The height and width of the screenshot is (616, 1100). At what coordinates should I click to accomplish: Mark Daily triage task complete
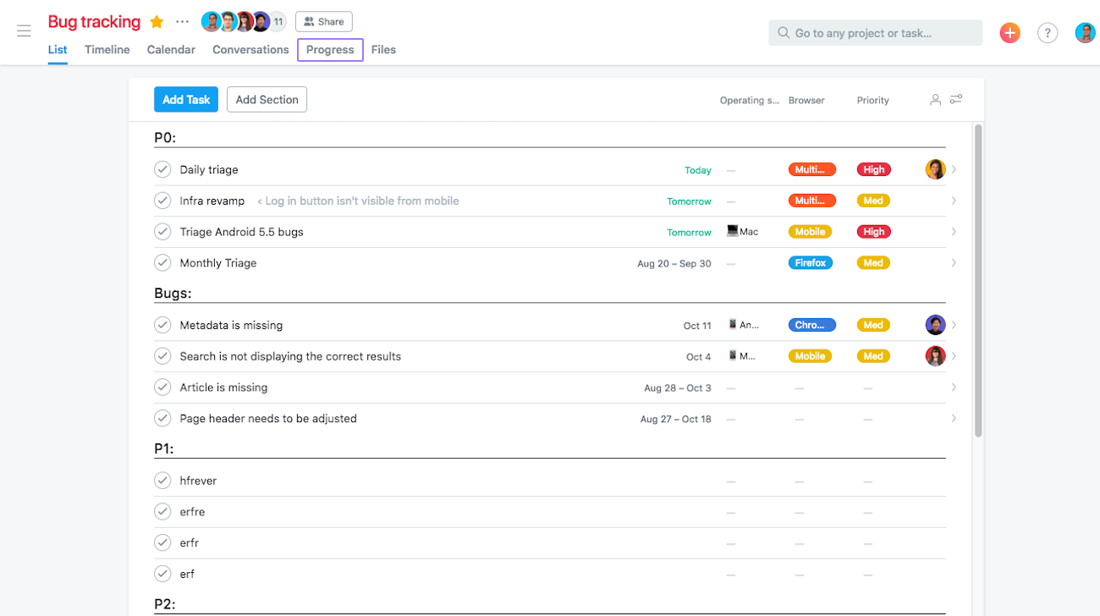pyautogui.click(x=162, y=170)
